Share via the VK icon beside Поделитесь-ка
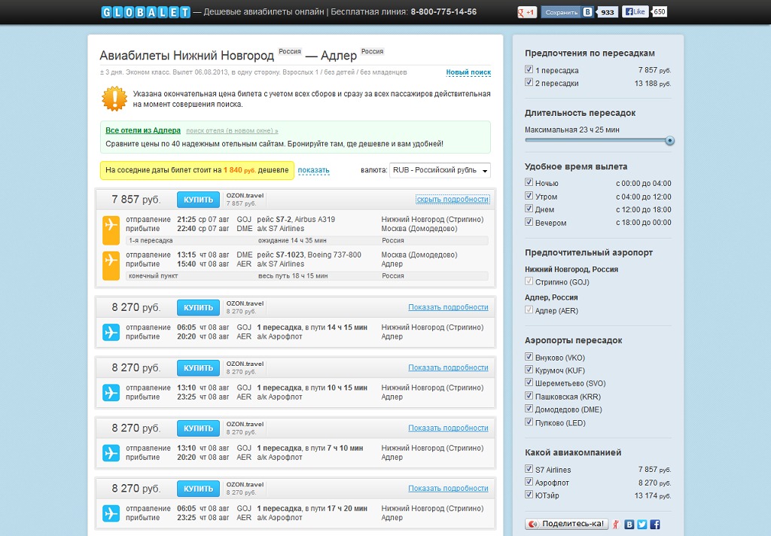The width and height of the screenshot is (771, 536). (x=629, y=524)
